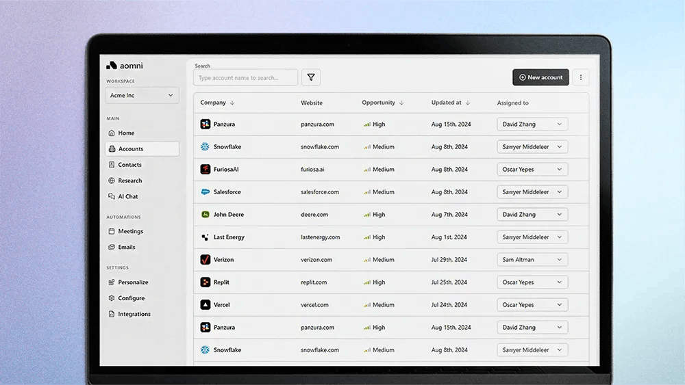Click the first Panzura row company logo
Viewport: 685px width, 385px height.
206,124
